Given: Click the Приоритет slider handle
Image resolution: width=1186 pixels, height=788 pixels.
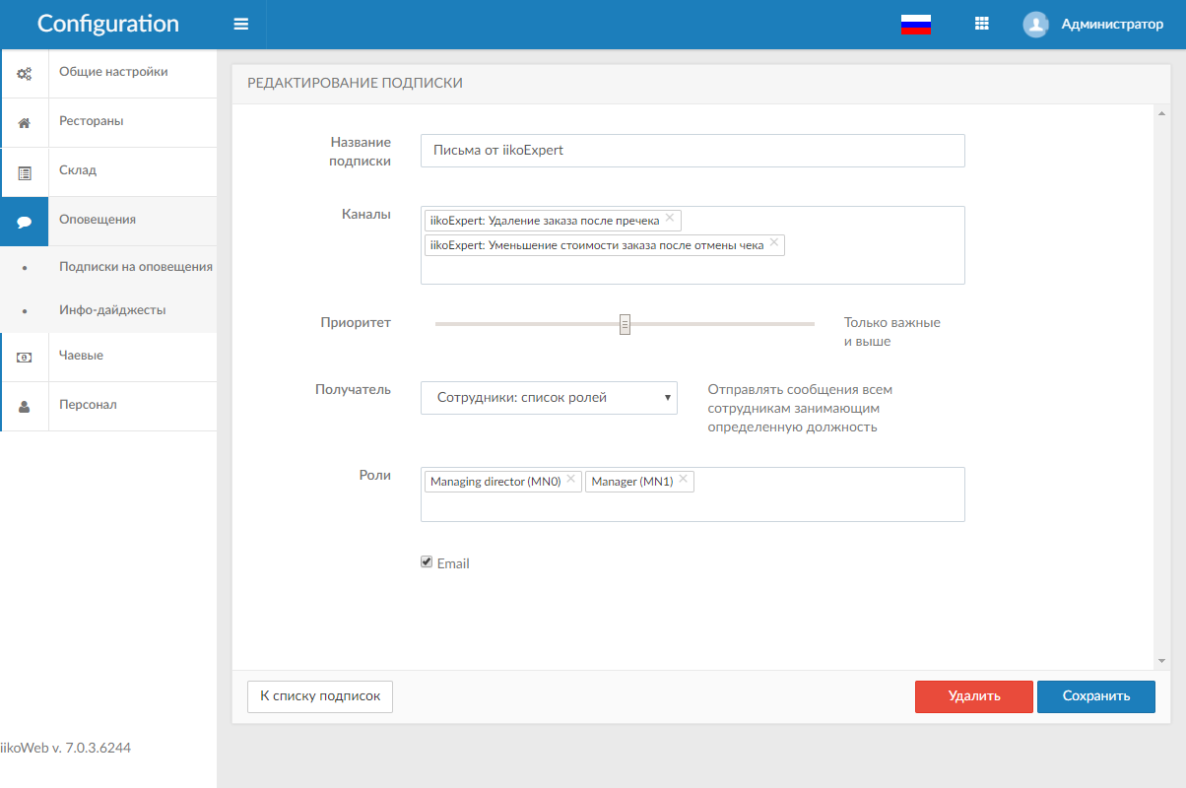Looking at the screenshot, I should (625, 324).
